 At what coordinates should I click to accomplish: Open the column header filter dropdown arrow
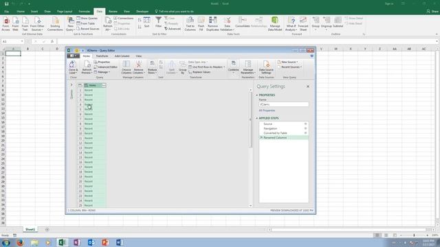(x=104, y=85)
